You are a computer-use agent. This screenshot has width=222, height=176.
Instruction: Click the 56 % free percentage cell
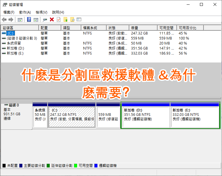click(183, 53)
